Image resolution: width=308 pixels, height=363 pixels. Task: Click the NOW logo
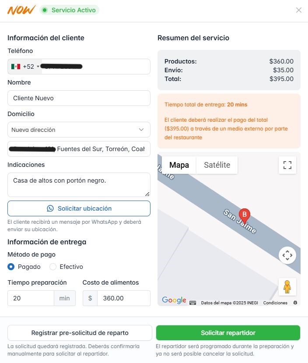pyautogui.click(x=21, y=10)
